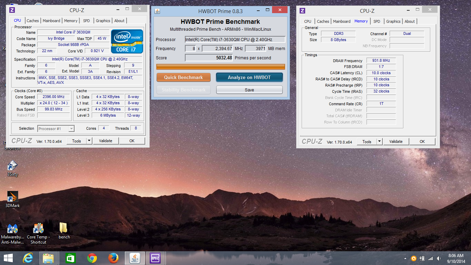Launch Google Chrome from taskbar
The height and width of the screenshot is (265, 471).
click(92, 258)
